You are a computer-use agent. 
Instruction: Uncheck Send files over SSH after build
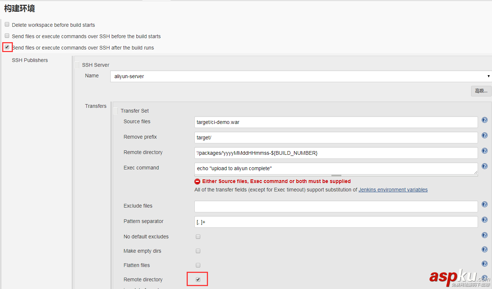[7, 47]
